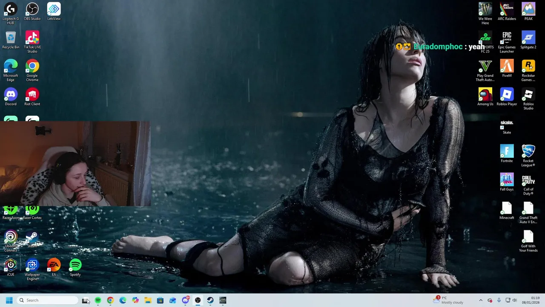Screen dimensions: 545x307
Task: Expand the hidden system tray icons
Action: click(481, 300)
